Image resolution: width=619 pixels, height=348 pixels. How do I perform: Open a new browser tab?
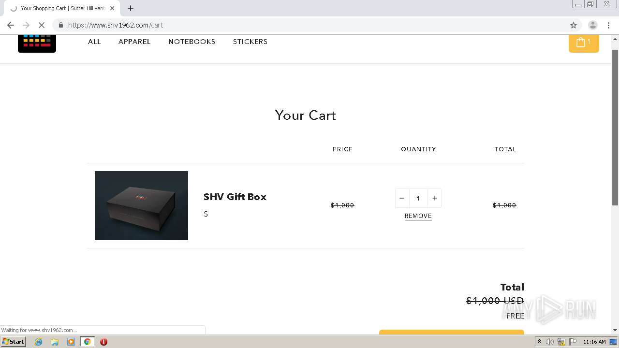pyautogui.click(x=131, y=8)
